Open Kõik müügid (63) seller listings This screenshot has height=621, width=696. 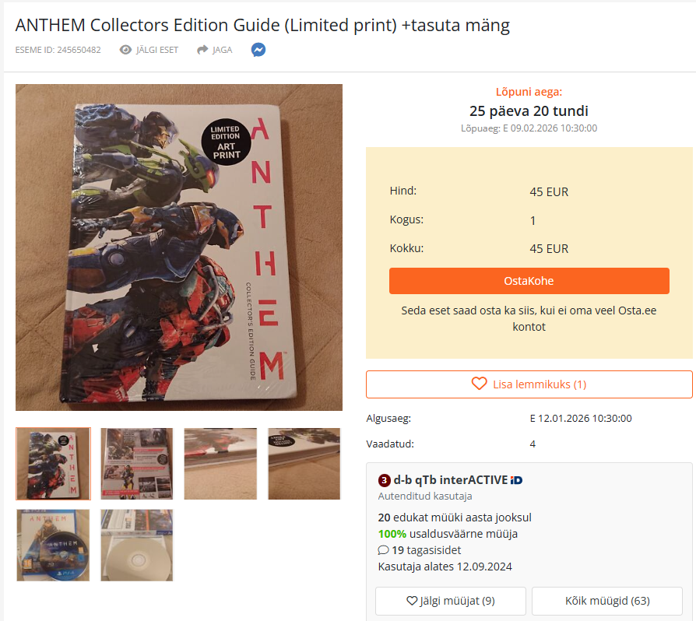point(606,601)
